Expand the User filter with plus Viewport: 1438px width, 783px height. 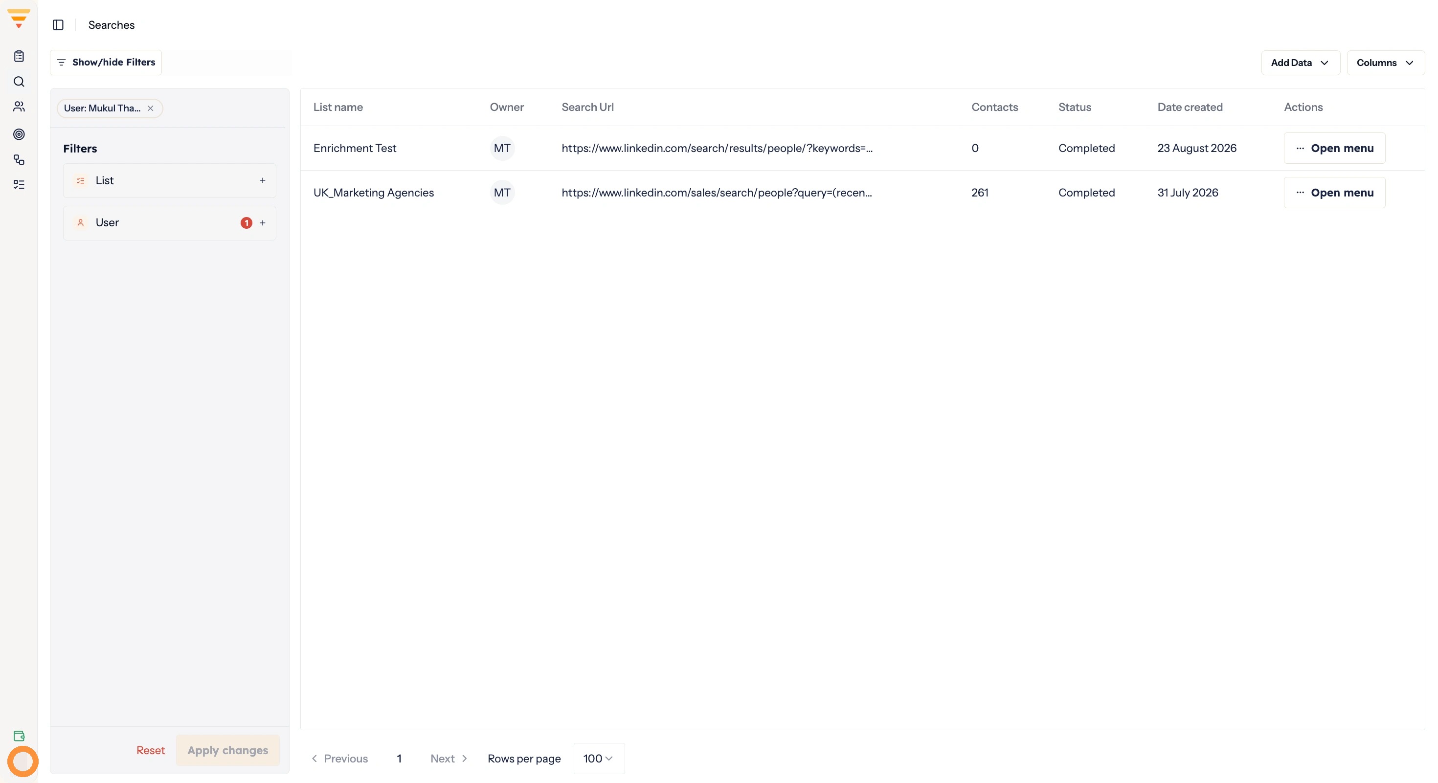262,223
